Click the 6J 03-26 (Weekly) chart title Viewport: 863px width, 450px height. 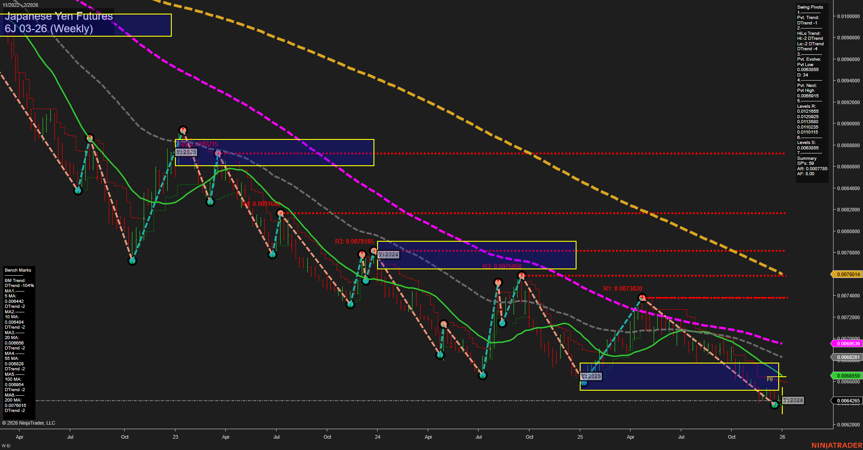pyautogui.click(x=49, y=29)
